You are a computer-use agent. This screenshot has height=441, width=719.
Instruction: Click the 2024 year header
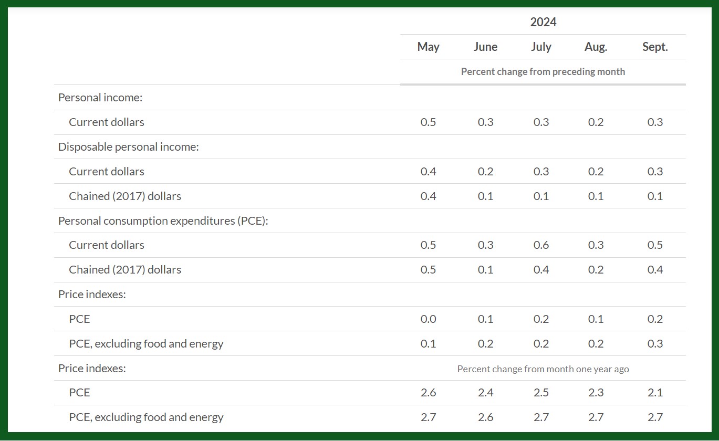[543, 22]
